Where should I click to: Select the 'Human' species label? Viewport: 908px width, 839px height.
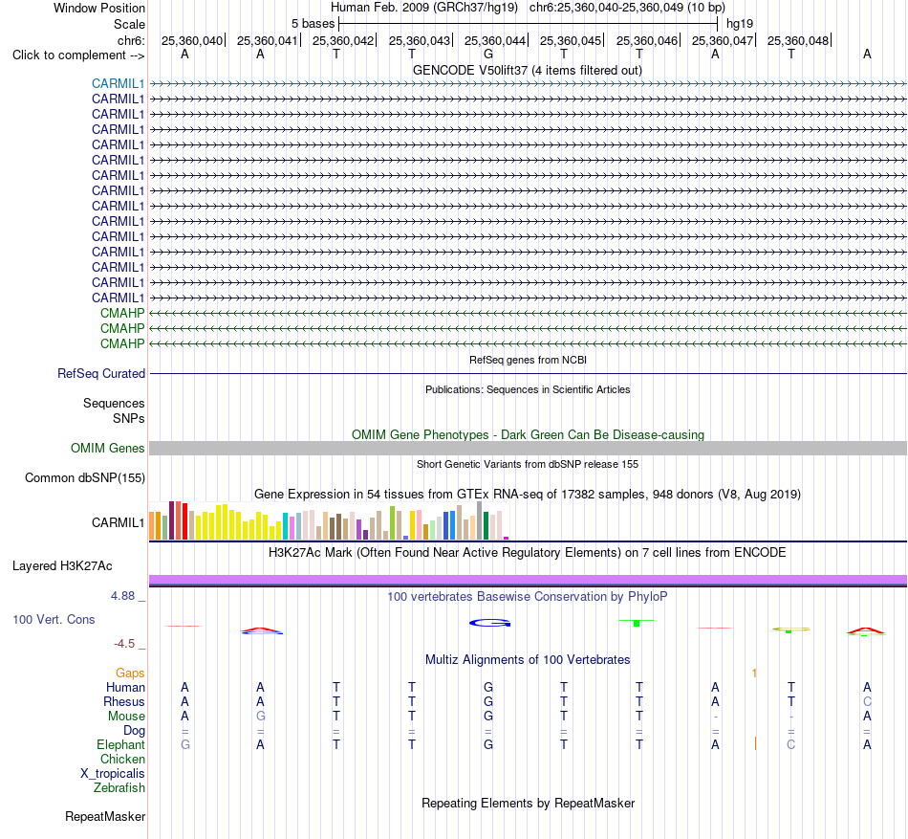coord(125,687)
